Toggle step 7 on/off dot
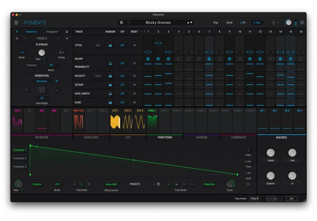317x221 pixels. tap(209, 59)
